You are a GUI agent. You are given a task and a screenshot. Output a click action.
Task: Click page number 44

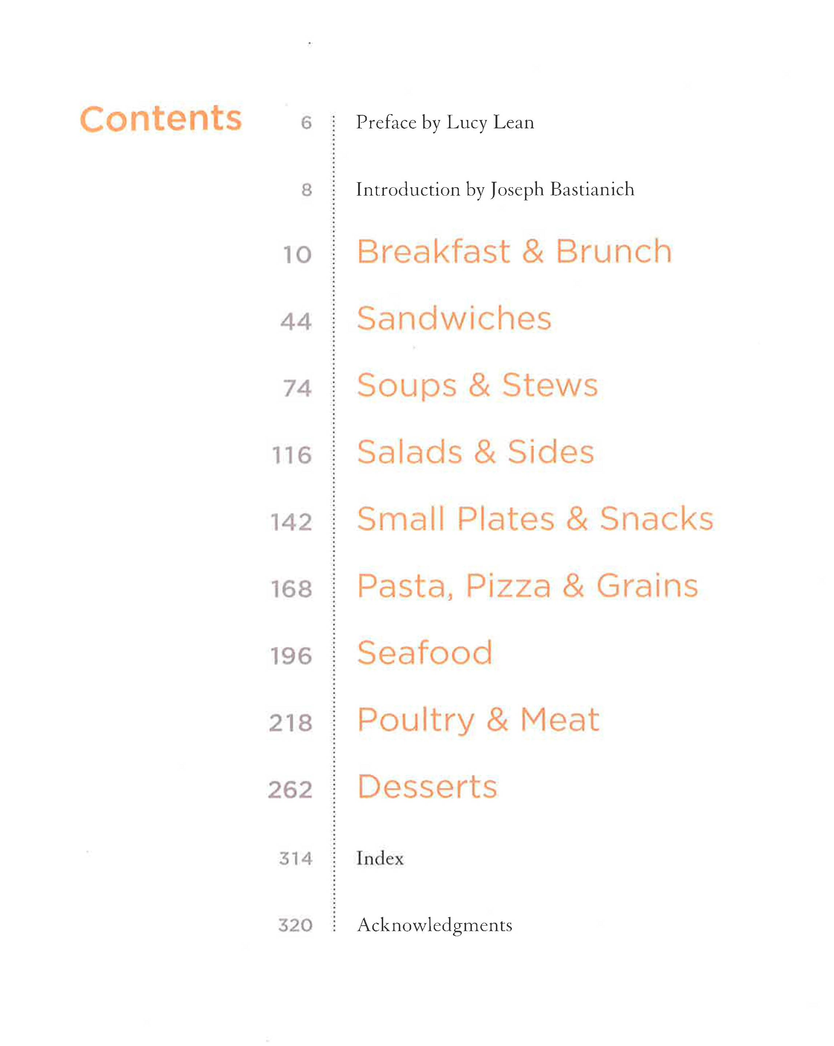296,321
